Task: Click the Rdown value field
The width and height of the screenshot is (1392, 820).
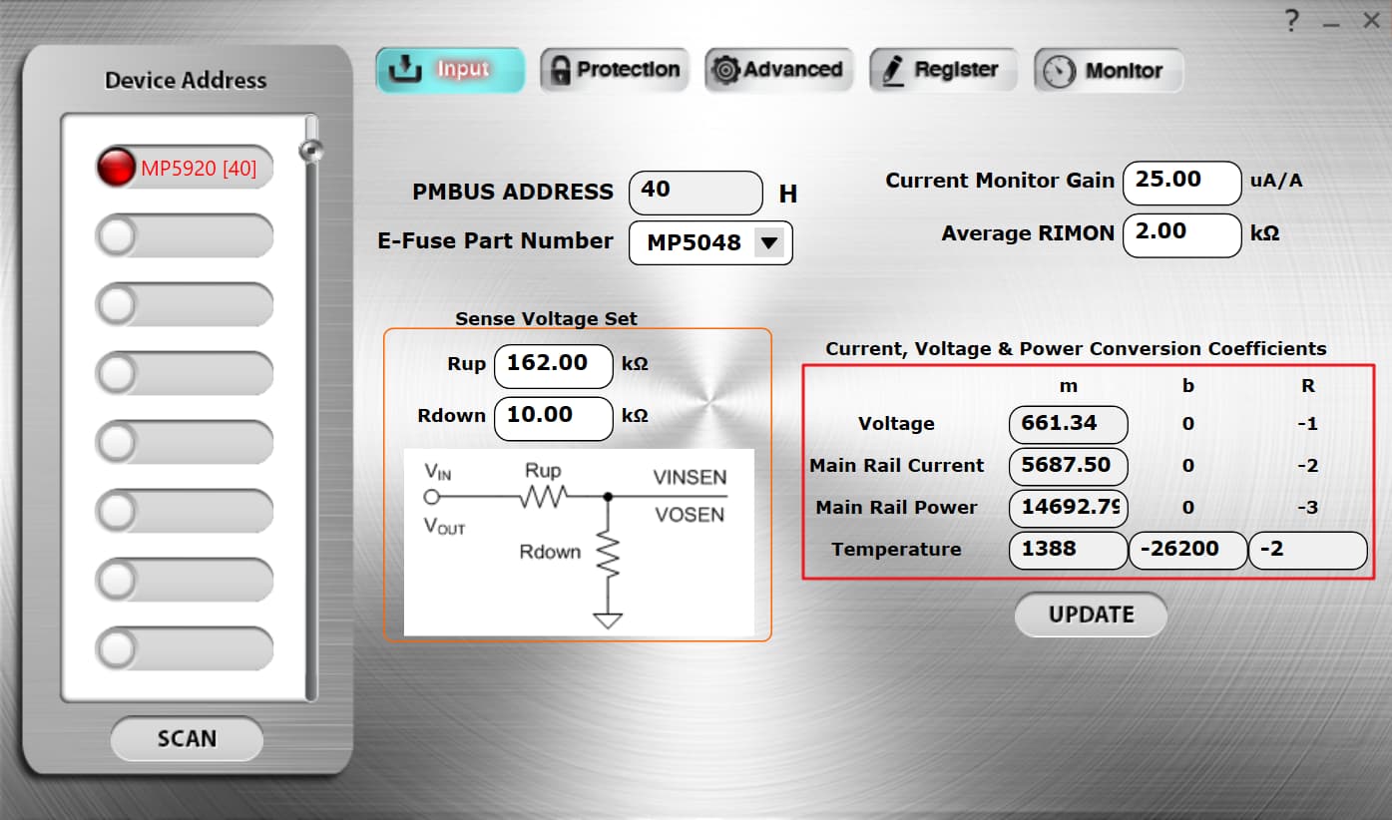Action: [x=553, y=417]
